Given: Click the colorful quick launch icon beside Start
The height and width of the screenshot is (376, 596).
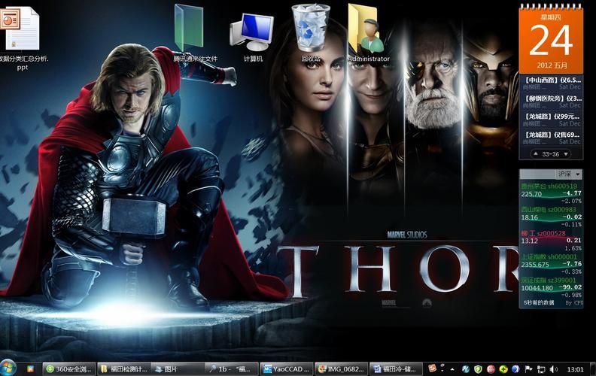Looking at the screenshot, I should tap(30, 368).
